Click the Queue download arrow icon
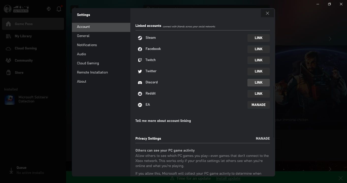Viewport: 347px width, 183px height. coord(11,171)
